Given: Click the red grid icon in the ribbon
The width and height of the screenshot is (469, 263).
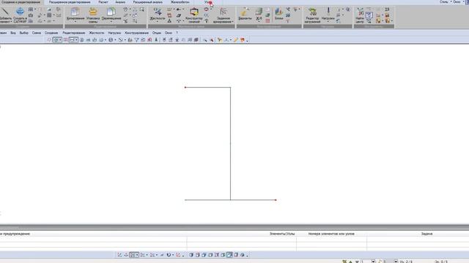Looking at the screenshot, I should (x=267, y=21).
